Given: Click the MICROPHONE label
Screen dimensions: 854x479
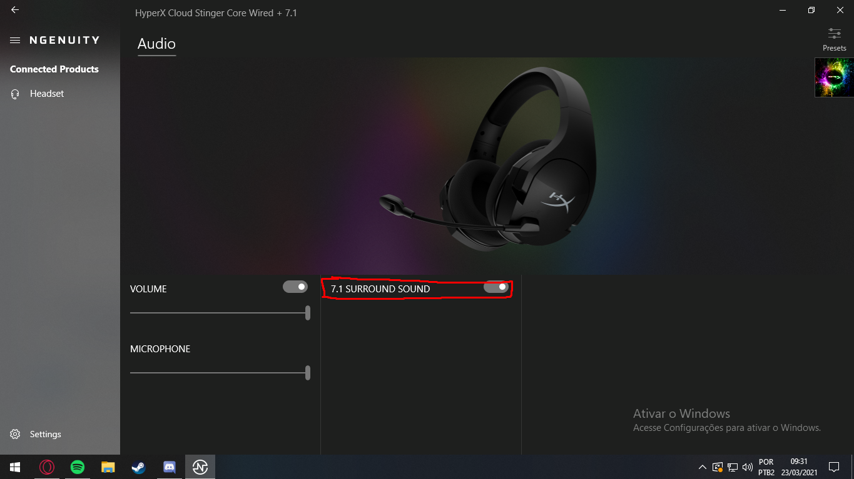Looking at the screenshot, I should pos(160,349).
